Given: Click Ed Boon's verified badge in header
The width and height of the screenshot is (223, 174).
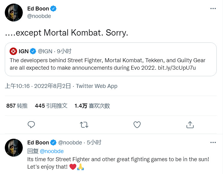Looking at the screenshot, I should pos(54,9).
